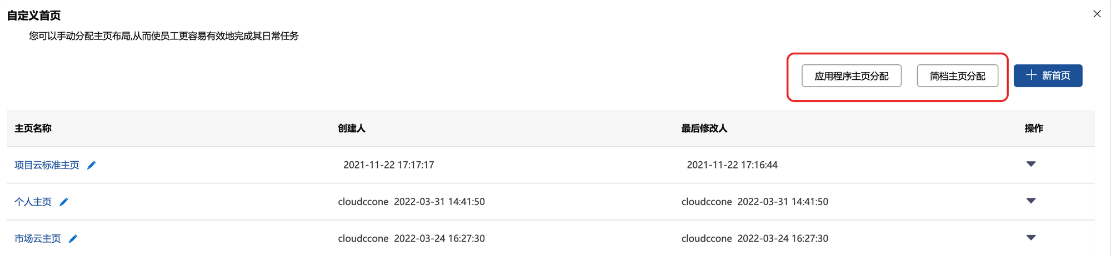The height and width of the screenshot is (256, 1111).
Task: Click last-modified timestamp 2021-11-22 17:16:44
Action: pyautogui.click(x=732, y=165)
